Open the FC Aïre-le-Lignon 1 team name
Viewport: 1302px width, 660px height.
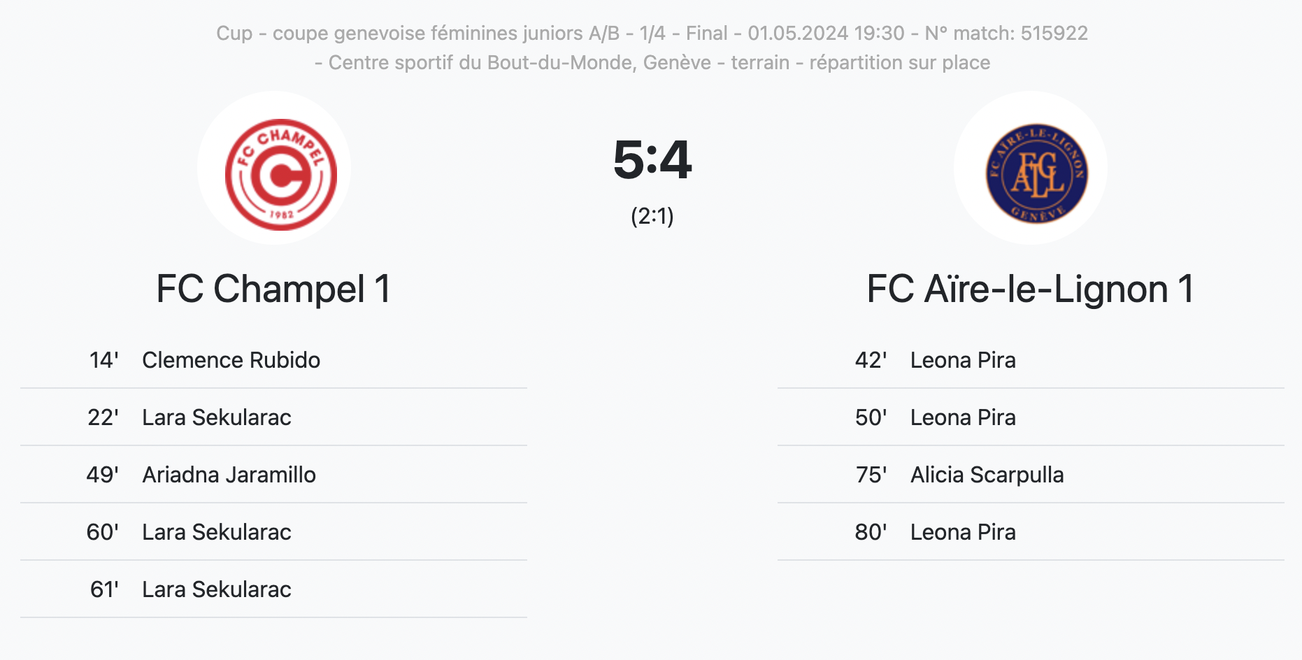coord(1030,289)
